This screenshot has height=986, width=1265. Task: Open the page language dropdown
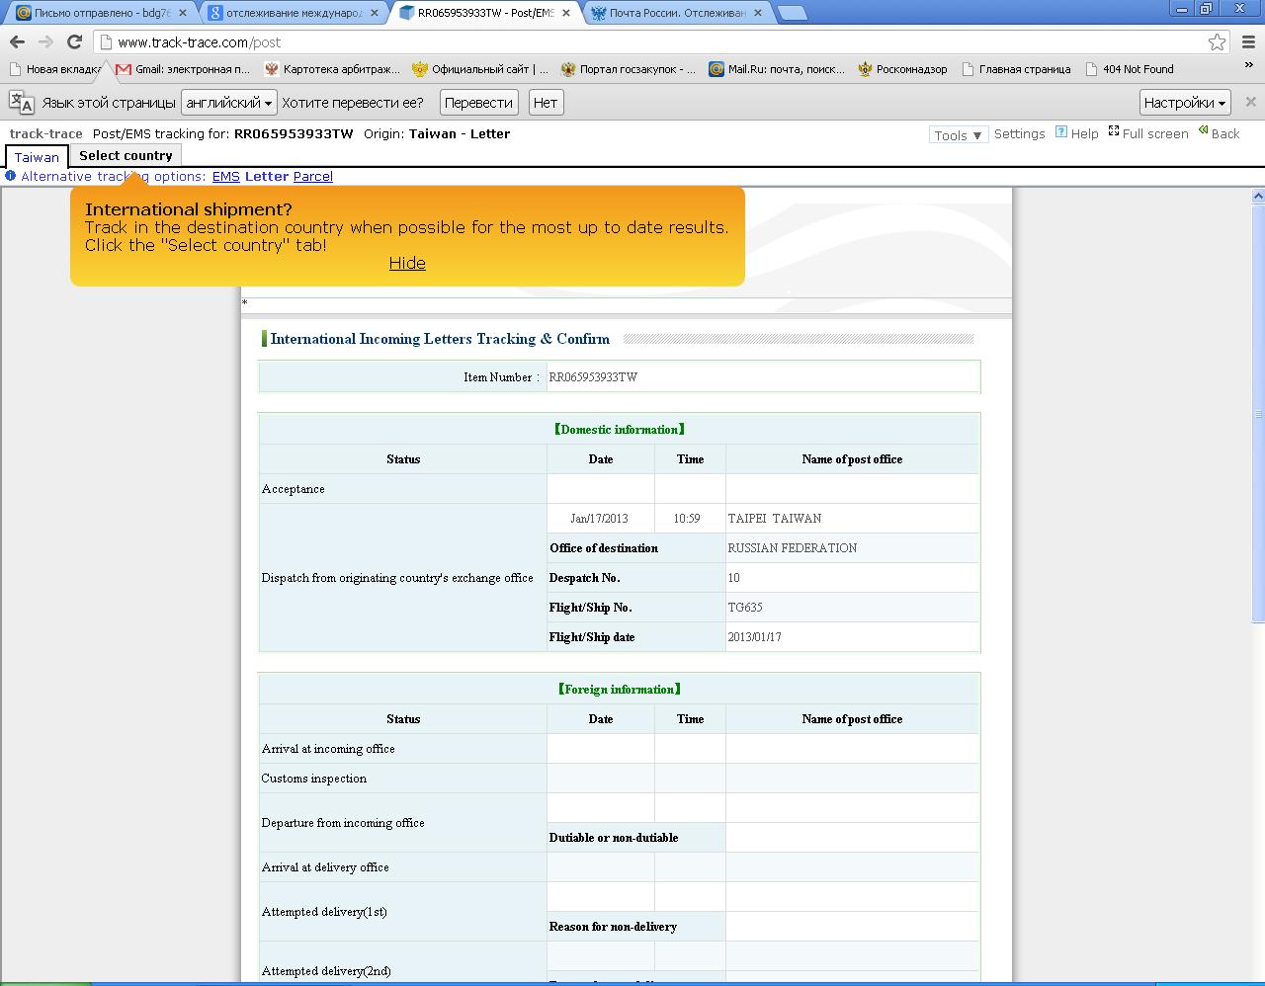pos(228,103)
